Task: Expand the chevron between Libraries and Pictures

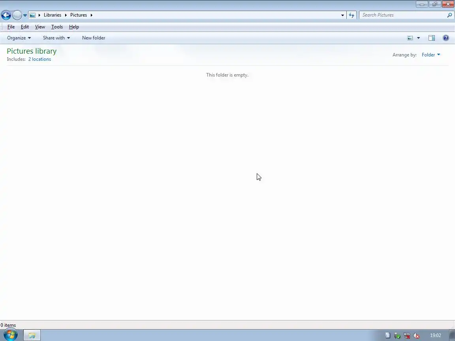Action: pos(66,15)
